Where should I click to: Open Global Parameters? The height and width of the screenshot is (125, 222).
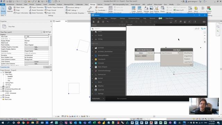36,13
